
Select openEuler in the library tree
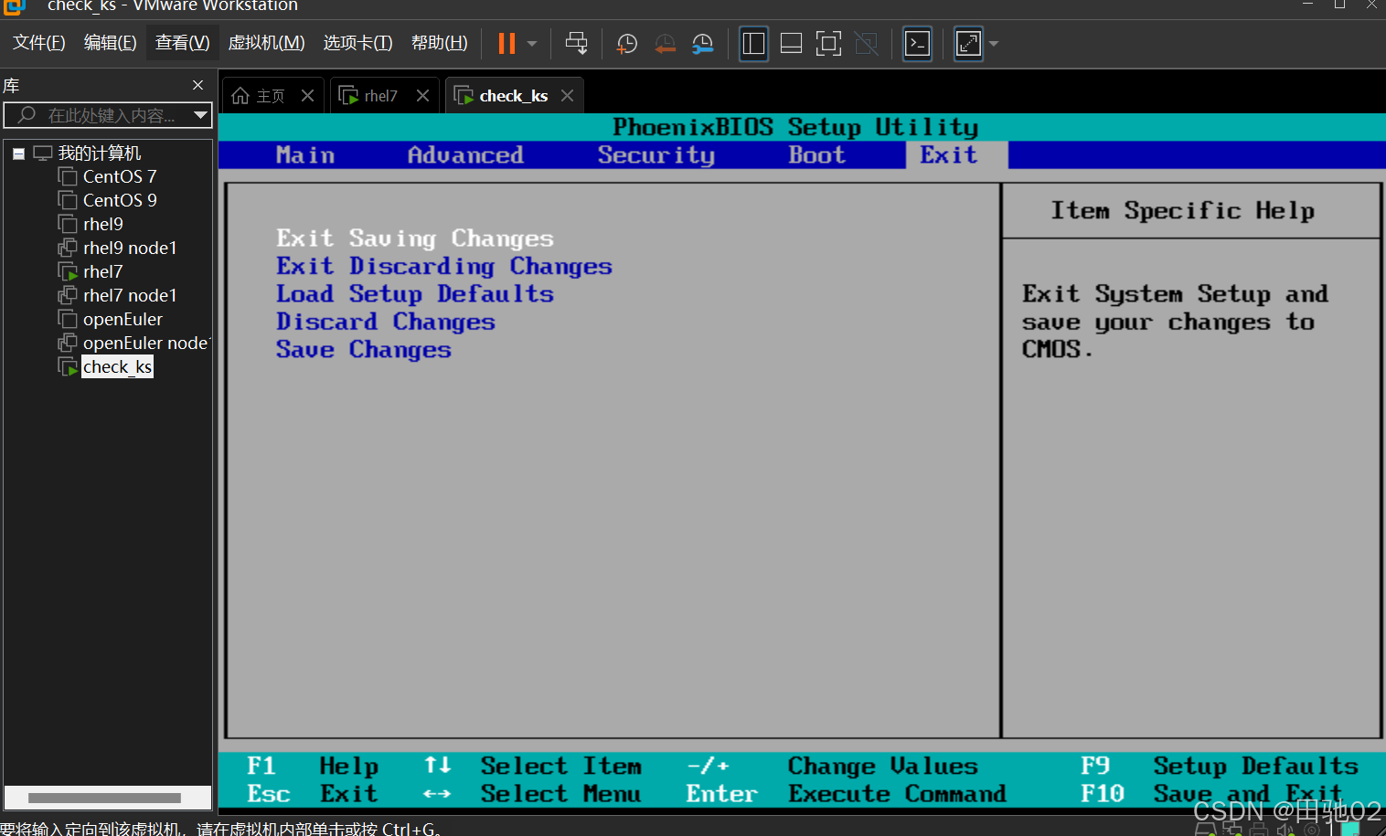point(123,319)
